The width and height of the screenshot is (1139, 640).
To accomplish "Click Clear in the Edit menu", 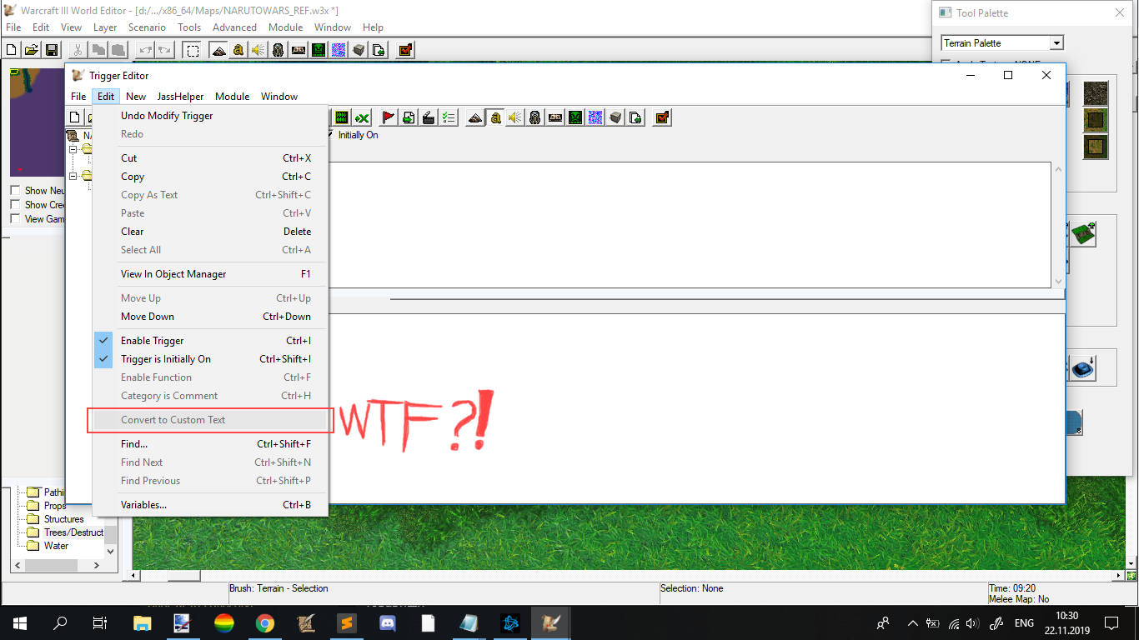I will 210,232.
